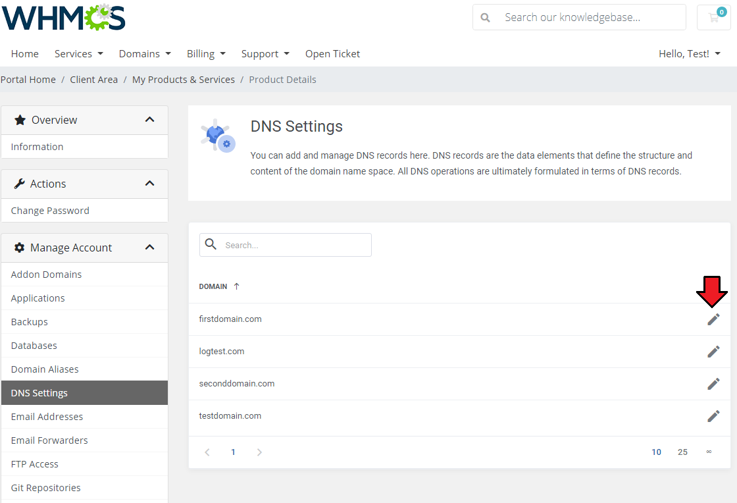Show 25 entries per page
The image size is (737, 503).
click(x=682, y=452)
